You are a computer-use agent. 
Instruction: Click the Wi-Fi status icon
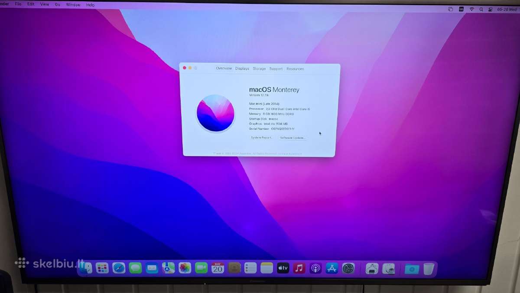point(471,9)
